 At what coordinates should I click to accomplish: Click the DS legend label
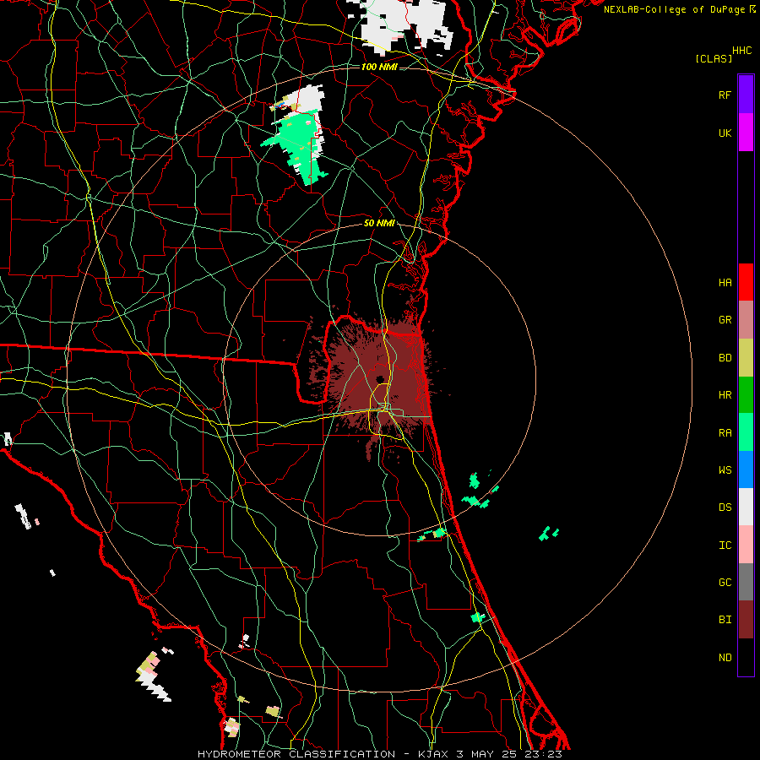click(725, 508)
